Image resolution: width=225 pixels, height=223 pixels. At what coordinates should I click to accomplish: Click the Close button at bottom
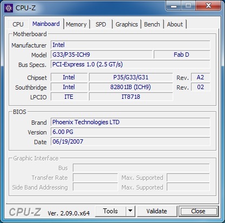click(x=199, y=211)
